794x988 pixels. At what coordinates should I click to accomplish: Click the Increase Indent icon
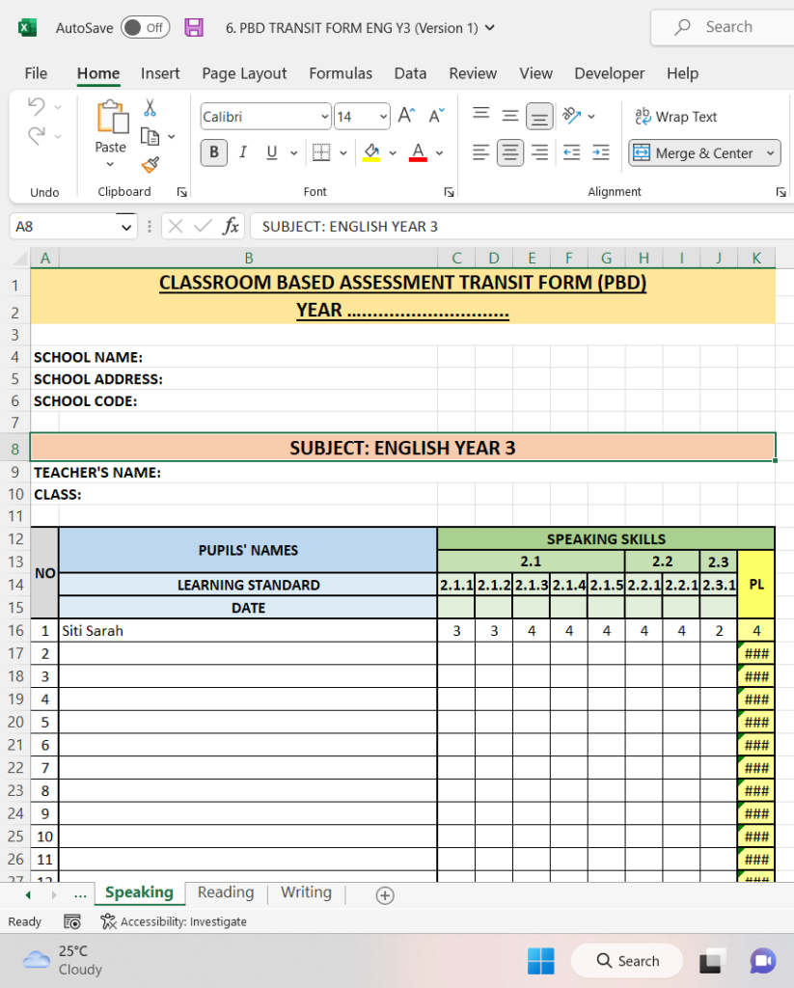(600, 152)
